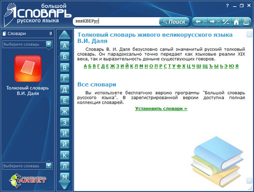This screenshot has height=192, width=254.
Task: Select letter Й in alphabet sidebar
Action: (x=64, y=144)
